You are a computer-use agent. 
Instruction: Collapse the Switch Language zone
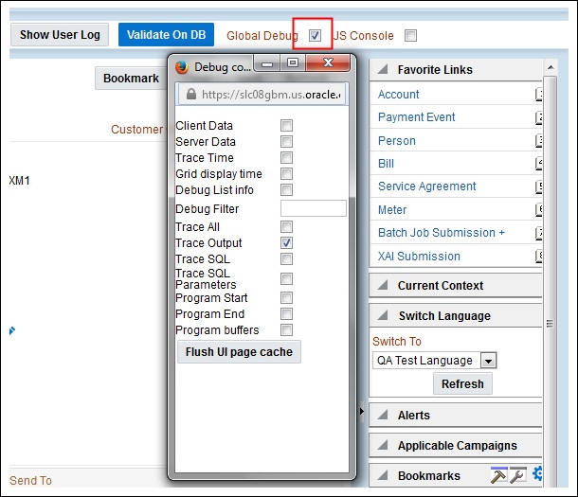[x=384, y=315]
